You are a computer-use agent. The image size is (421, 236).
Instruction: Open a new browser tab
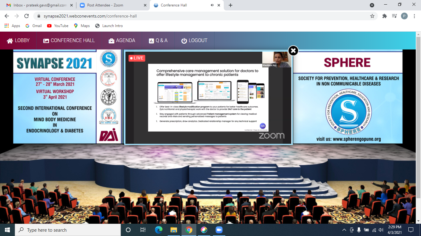pos(231,5)
